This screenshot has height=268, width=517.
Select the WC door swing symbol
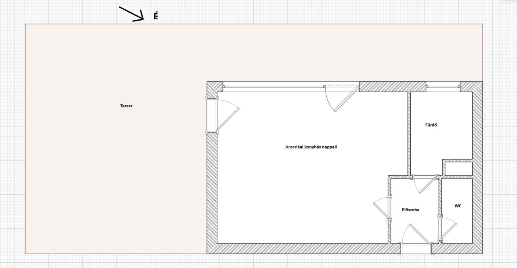click(448, 230)
